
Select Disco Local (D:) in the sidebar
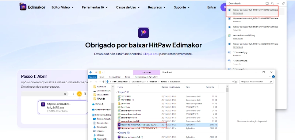(102, 91)
